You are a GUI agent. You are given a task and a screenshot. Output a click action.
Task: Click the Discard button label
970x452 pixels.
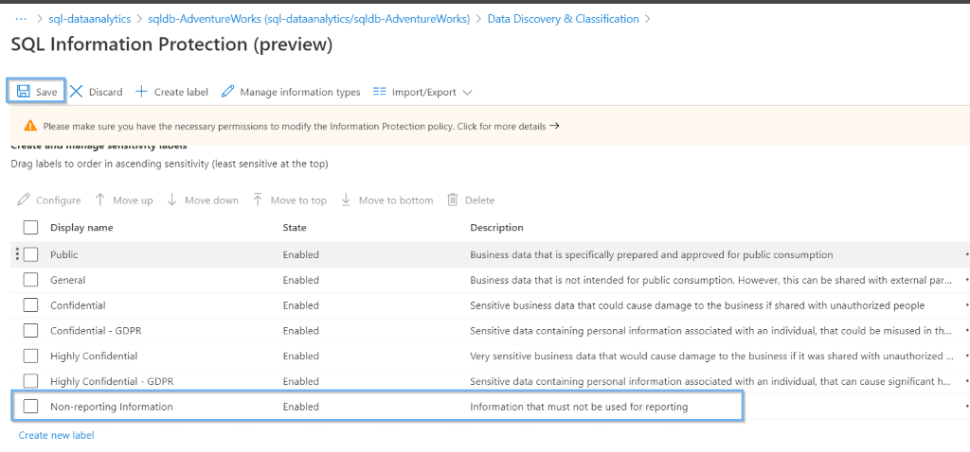pos(106,92)
